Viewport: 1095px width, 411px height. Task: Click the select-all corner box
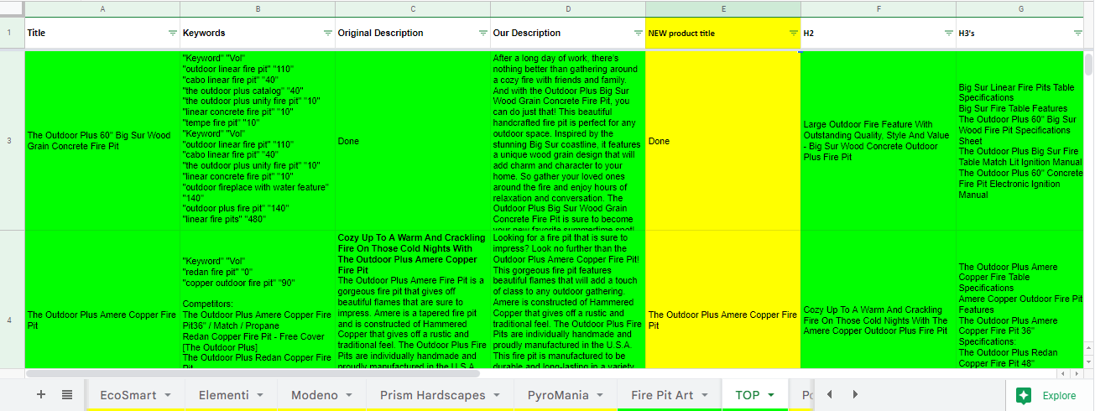click(12, 8)
